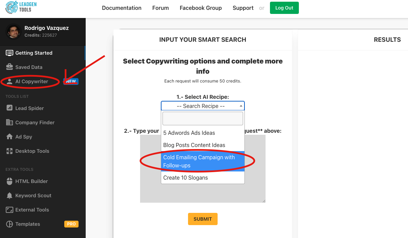
Task: Go to the Forum
Action: 160,8
